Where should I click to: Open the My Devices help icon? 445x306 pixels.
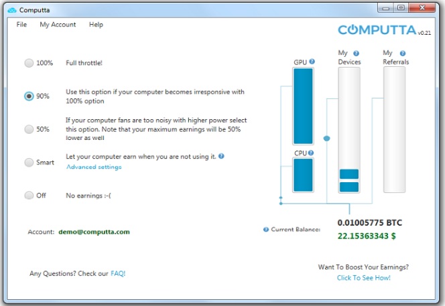356,54
